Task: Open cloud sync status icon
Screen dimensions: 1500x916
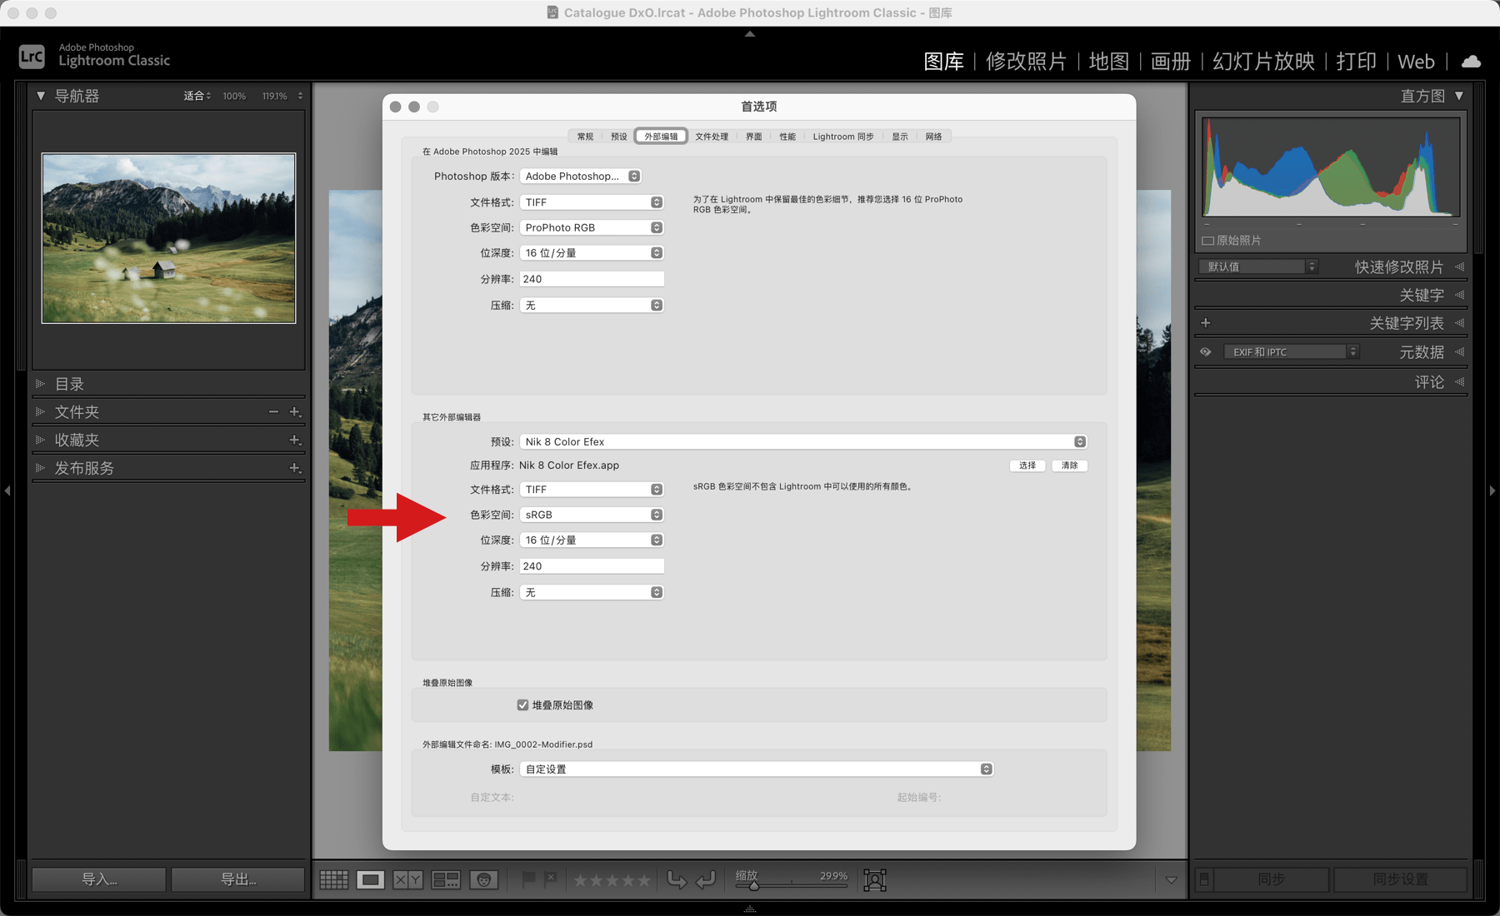Action: (1472, 62)
